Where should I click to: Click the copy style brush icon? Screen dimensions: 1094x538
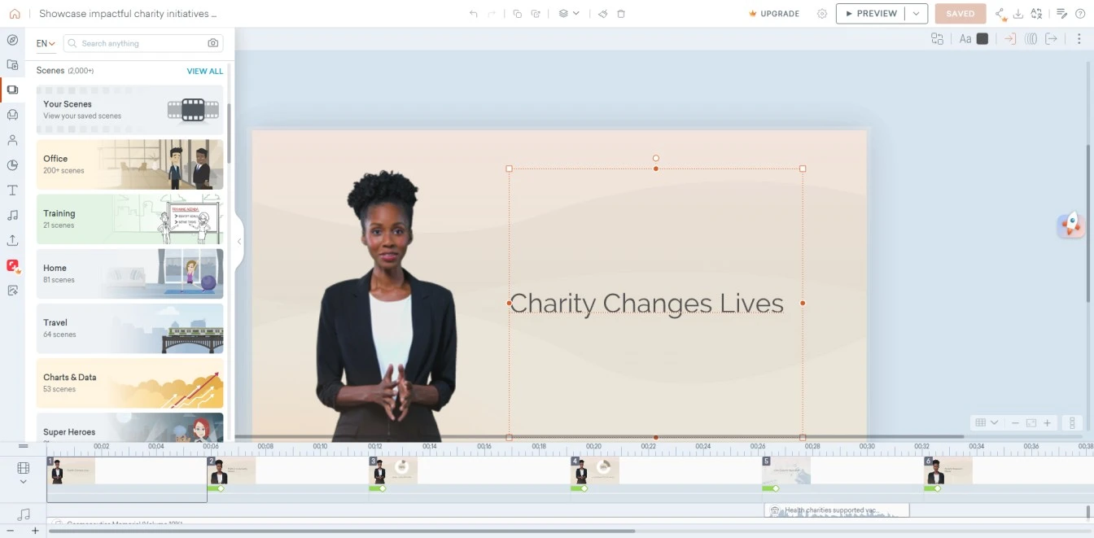pos(603,14)
